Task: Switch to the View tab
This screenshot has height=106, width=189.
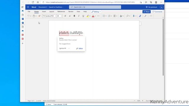Action: point(78,11)
